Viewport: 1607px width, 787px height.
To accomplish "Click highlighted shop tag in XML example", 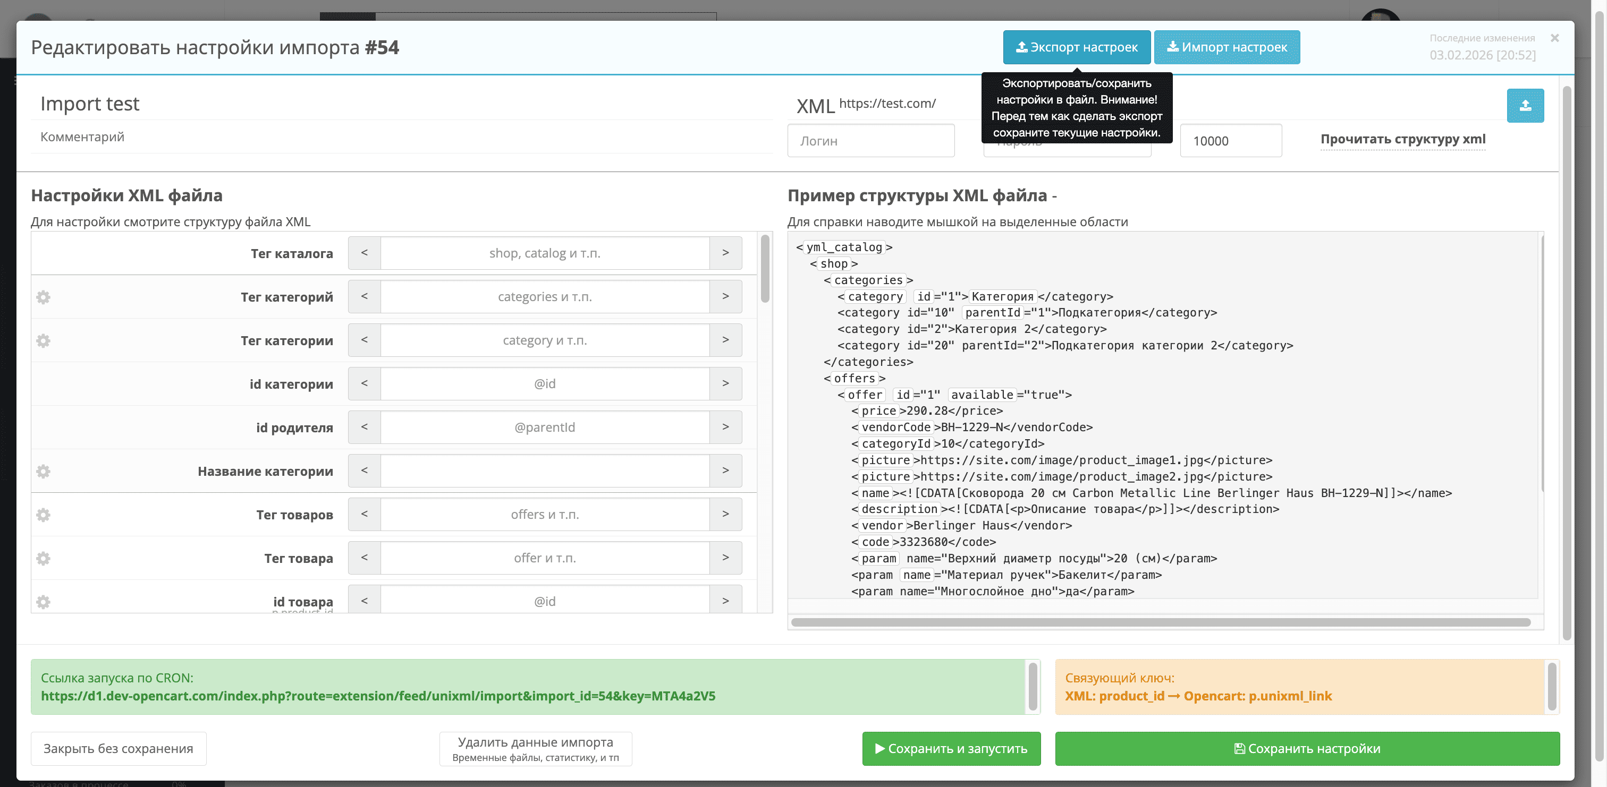I will point(834,263).
